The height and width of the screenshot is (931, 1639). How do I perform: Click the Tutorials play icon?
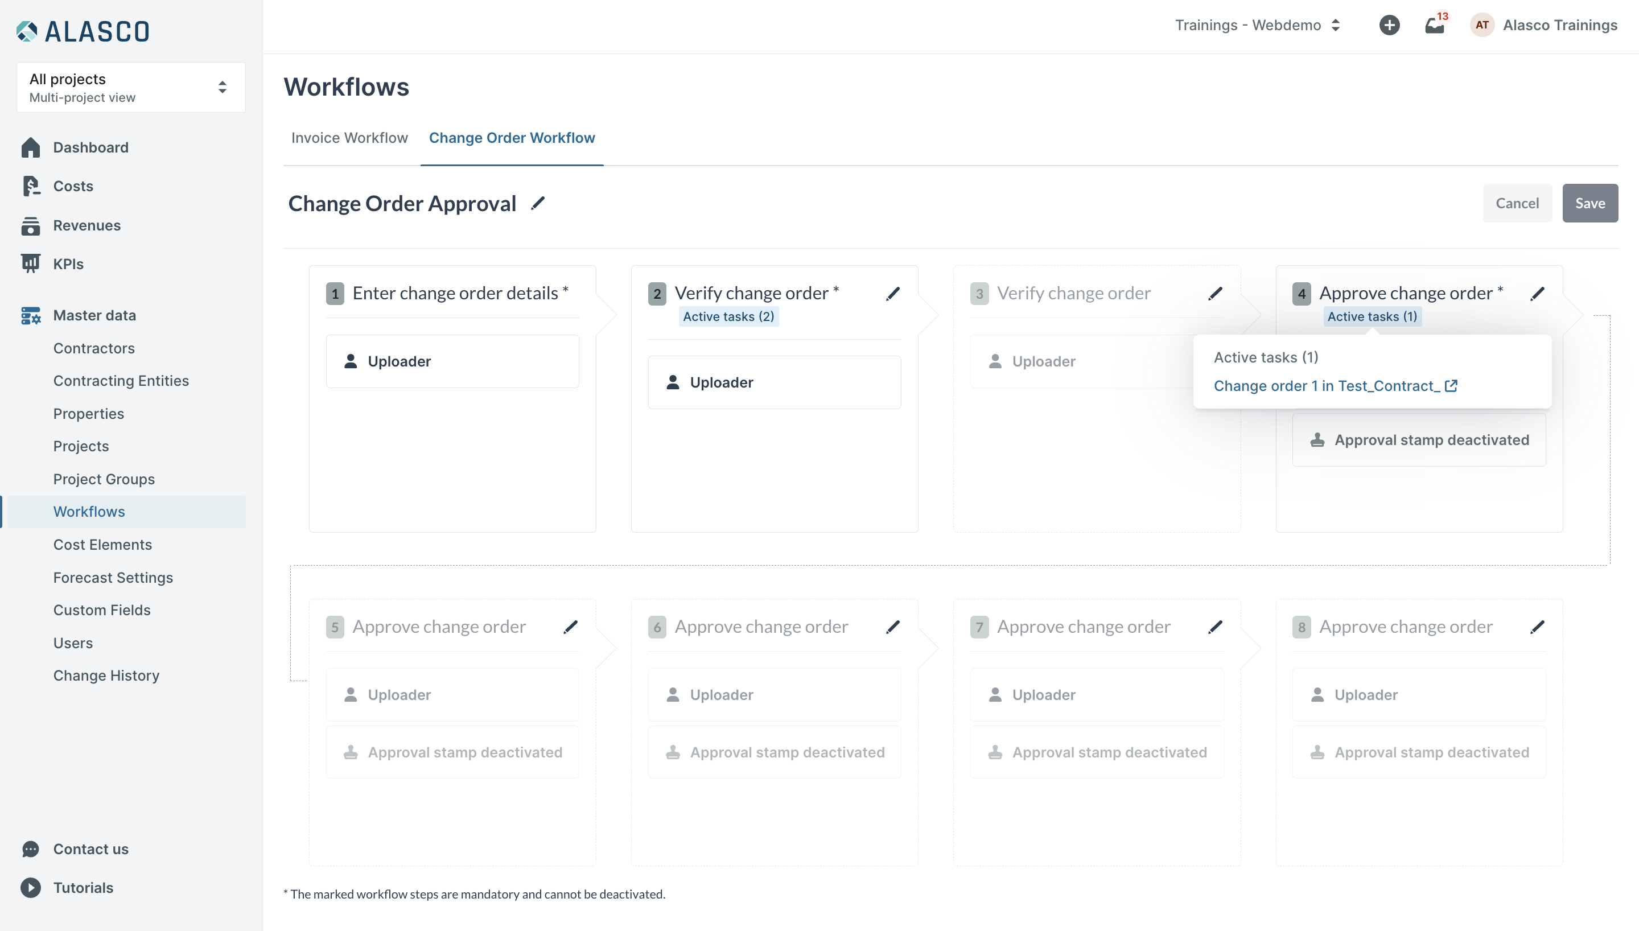[x=31, y=888]
